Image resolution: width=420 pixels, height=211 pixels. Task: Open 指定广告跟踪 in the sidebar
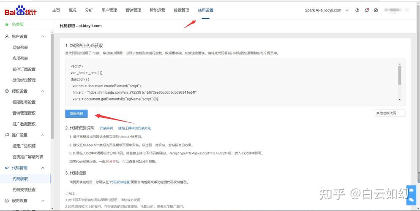(24, 146)
